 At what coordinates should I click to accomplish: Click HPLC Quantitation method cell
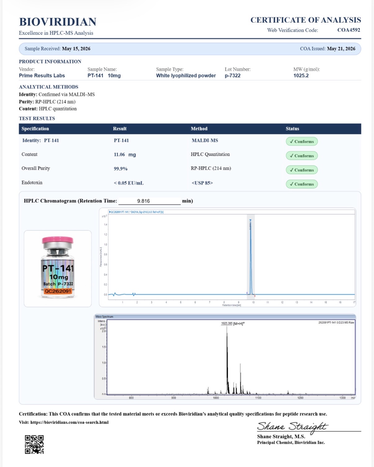click(x=210, y=154)
